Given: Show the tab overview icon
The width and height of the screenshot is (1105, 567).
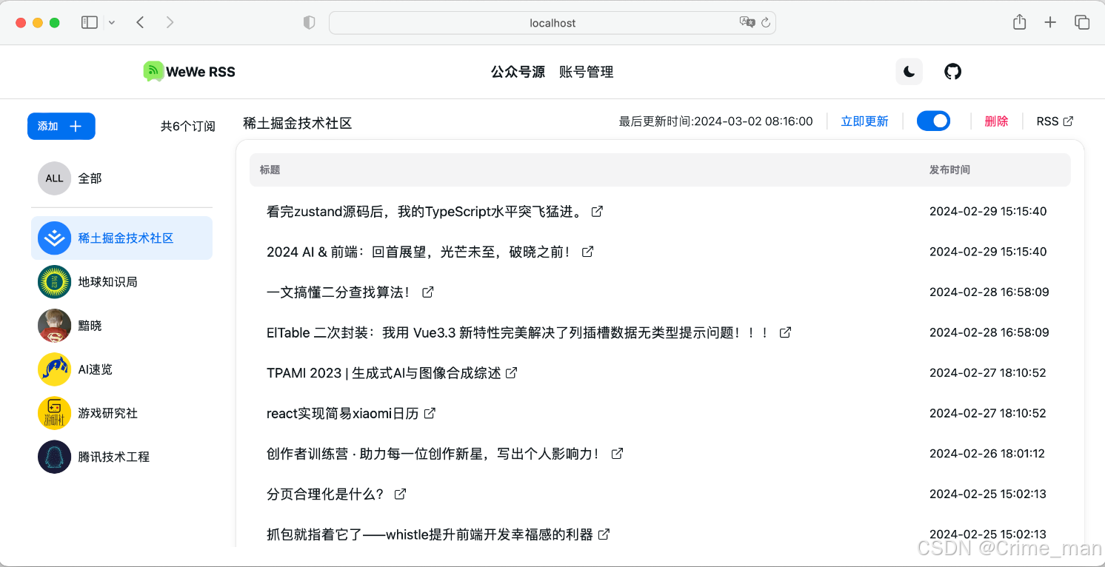Looking at the screenshot, I should tap(1082, 22).
